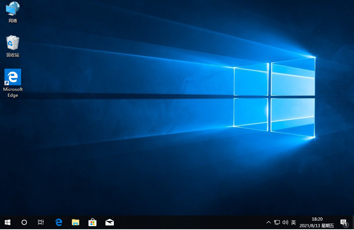The height and width of the screenshot is (230, 354).
Task: Open Task View on the taskbar
Action: pyautogui.click(x=41, y=222)
